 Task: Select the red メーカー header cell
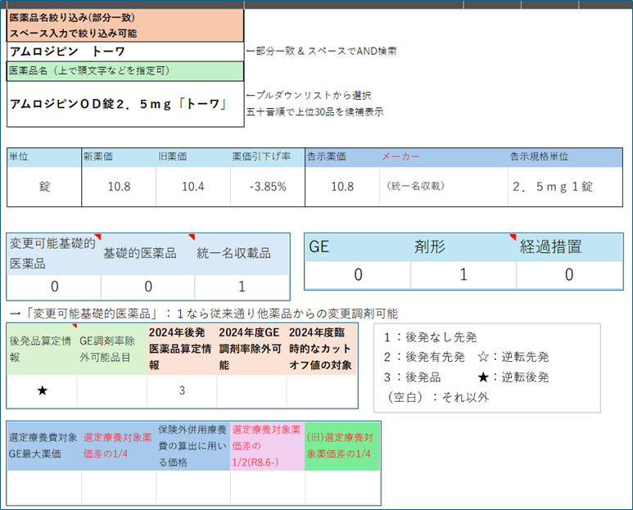[x=444, y=157]
